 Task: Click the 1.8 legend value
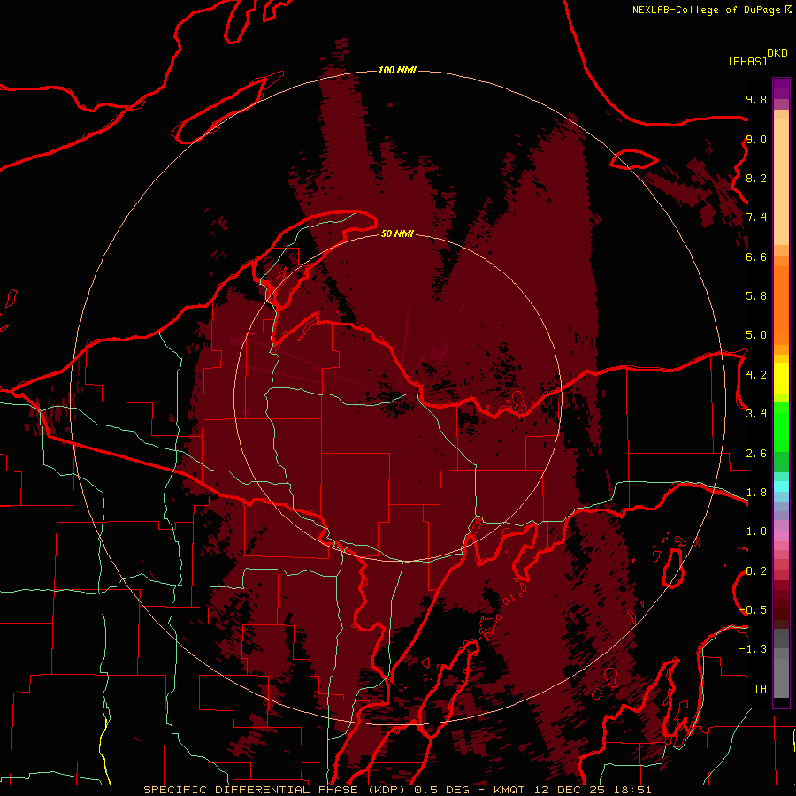pos(756,493)
